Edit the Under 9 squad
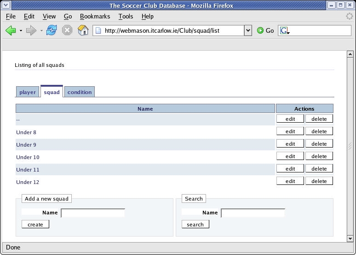The image size is (356, 255). [290, 144]
